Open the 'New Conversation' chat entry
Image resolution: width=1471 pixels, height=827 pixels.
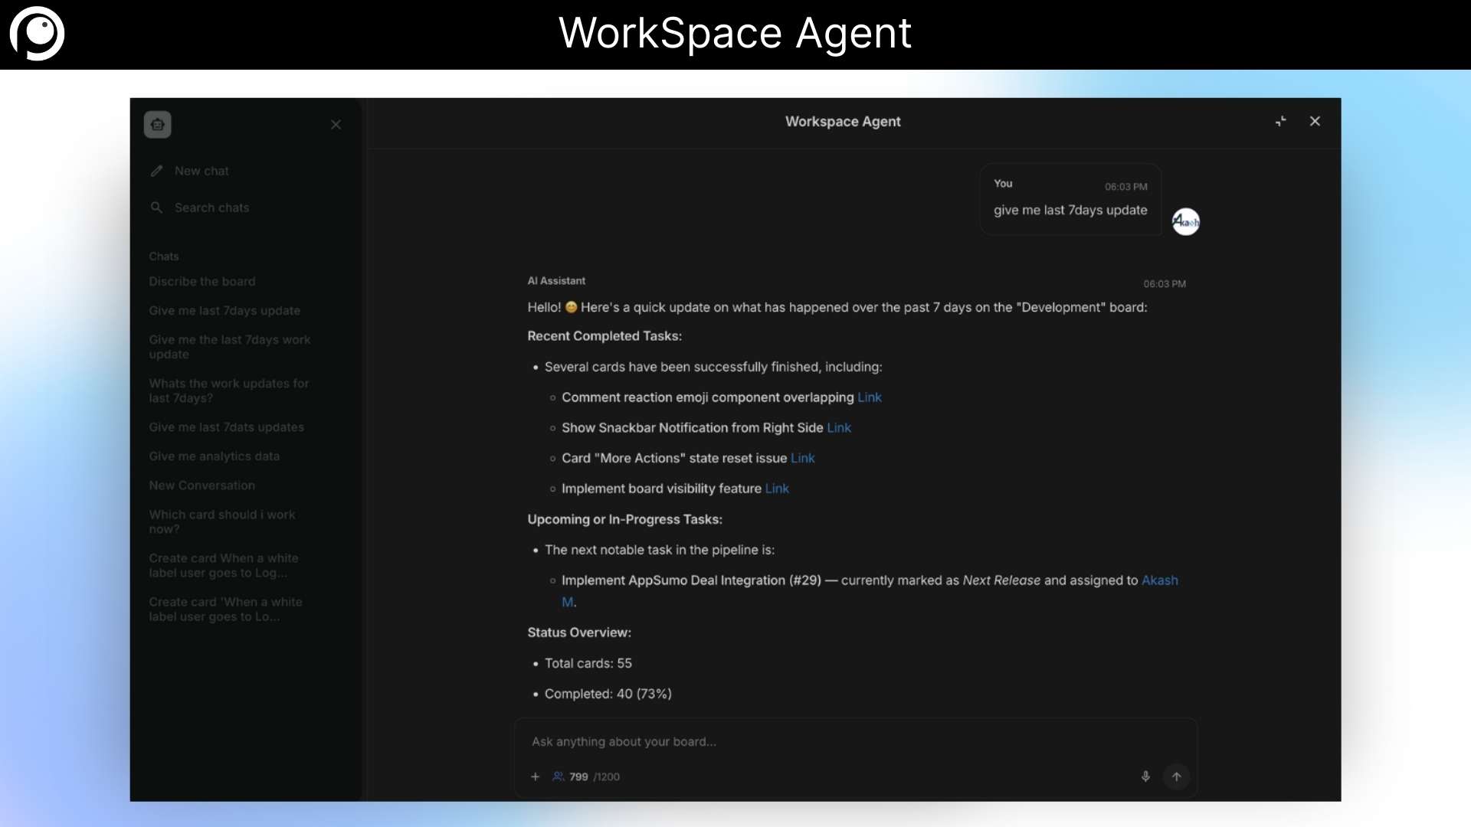(x=201, y=485)
